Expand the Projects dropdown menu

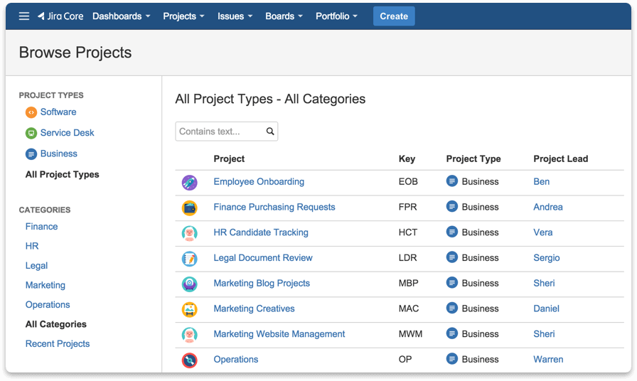click(x=183, y=16)
